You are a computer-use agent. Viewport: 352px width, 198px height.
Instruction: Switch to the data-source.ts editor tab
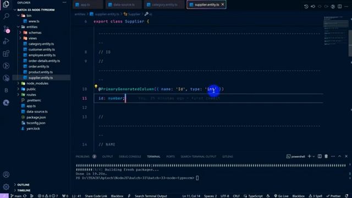[123, 4]
